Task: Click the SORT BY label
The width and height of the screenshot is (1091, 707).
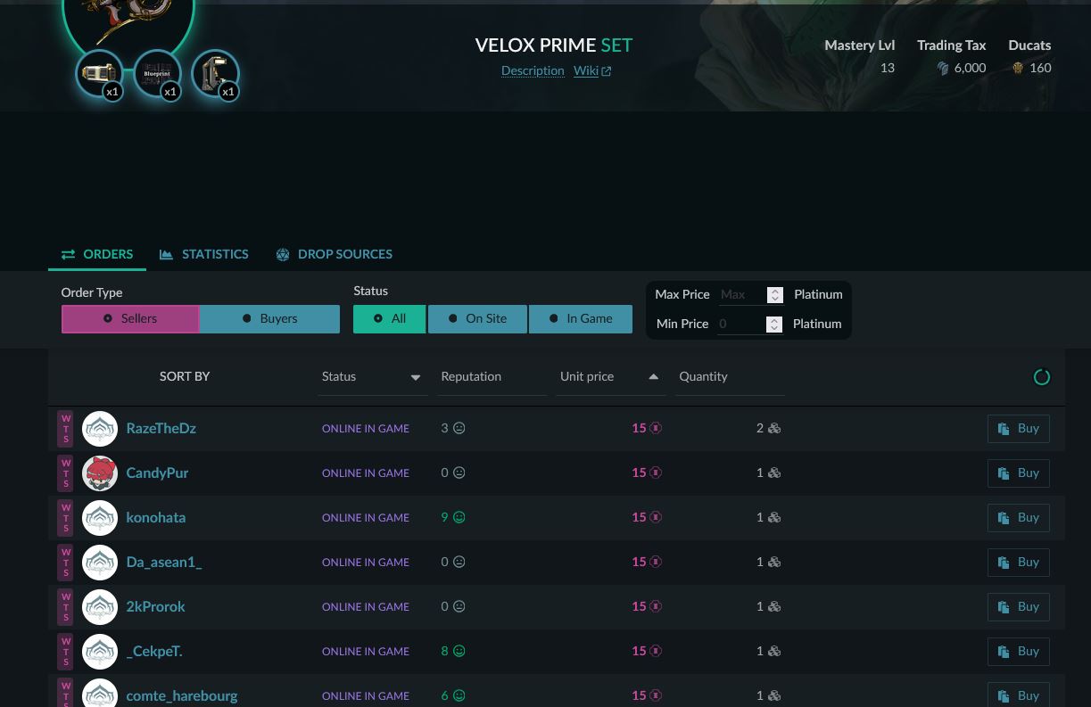Action: coord(185,377)
